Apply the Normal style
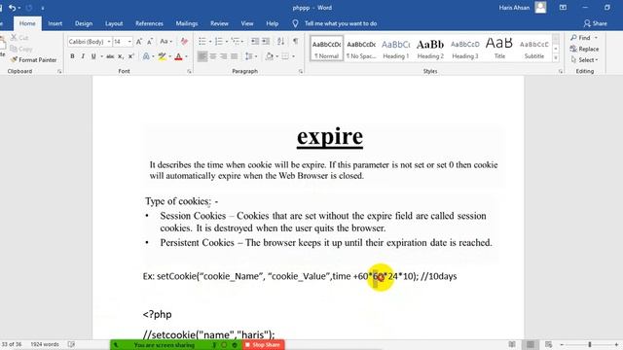The image size is (623, 350). pos(326,49)
